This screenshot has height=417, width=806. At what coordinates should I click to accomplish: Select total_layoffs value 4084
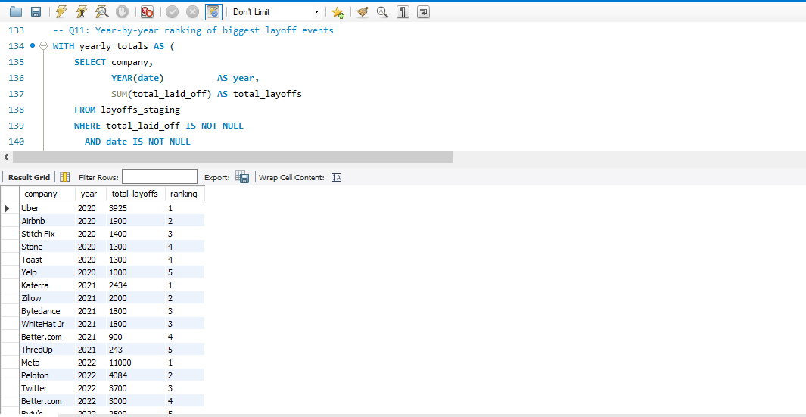[x=135, y=375]
